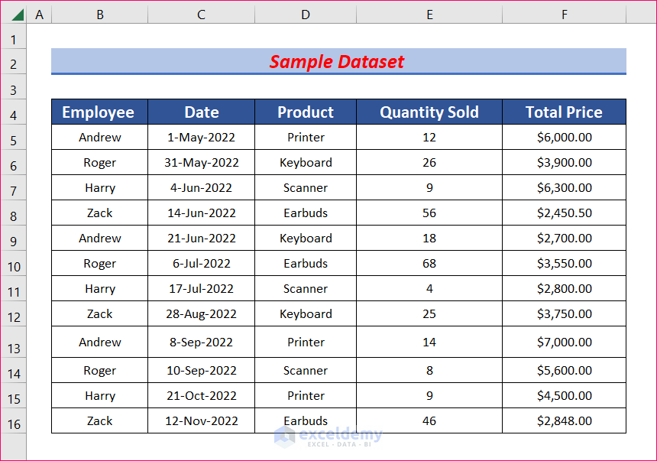Select the quantity cell showing 68

pos(429,263)
